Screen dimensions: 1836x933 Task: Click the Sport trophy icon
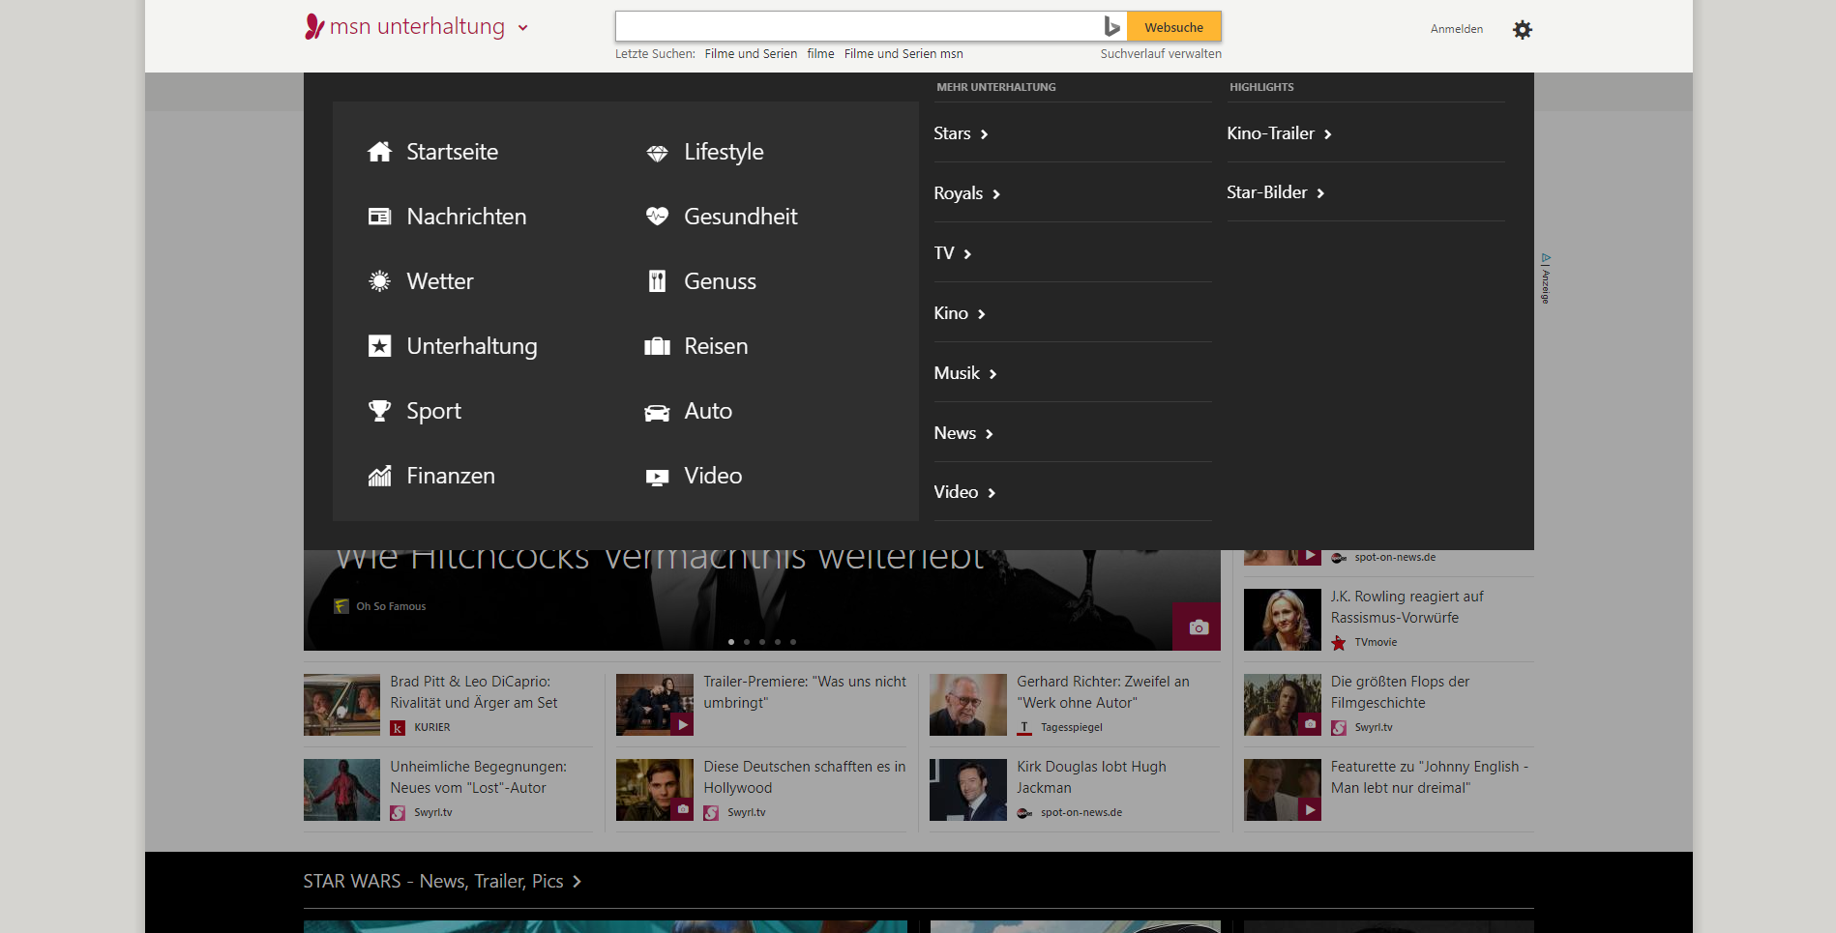[379, 411]
